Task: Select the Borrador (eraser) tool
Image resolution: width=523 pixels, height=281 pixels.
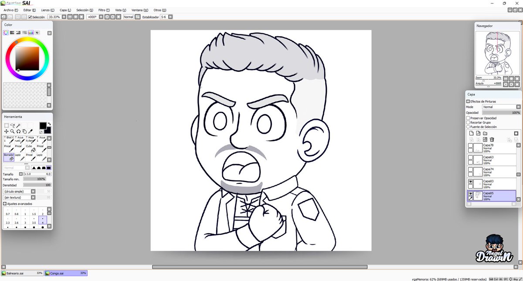Action: [9, 157]
